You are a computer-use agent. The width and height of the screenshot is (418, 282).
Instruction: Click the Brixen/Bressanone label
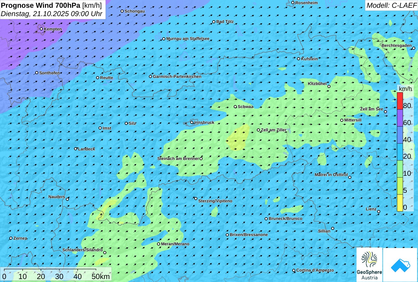(x=249, y=235)
